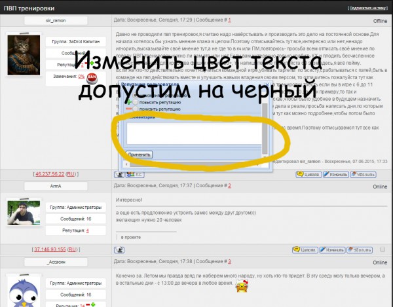
Task: Click the popup's left scroll arrow
Action: (x=126, y=164)
